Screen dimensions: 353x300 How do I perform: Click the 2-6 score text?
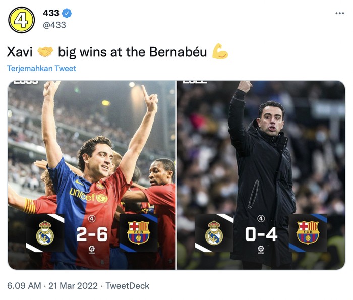coord(91,234)
